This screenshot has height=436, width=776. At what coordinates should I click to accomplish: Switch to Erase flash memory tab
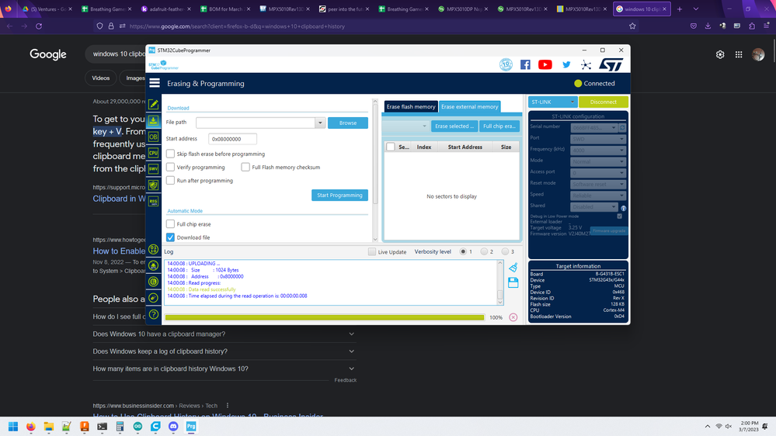tap(411, 107)
